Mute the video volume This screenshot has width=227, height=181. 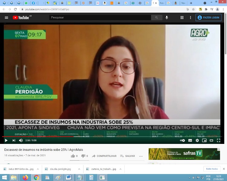21,140
